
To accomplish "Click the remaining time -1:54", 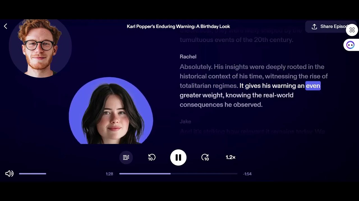I will pos(247,174).
